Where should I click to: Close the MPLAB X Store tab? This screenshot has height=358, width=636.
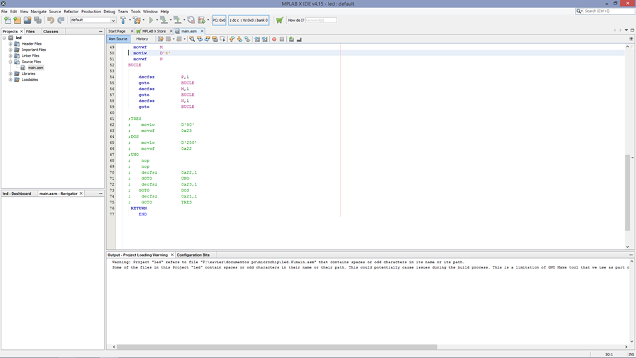tap(171, 31)
